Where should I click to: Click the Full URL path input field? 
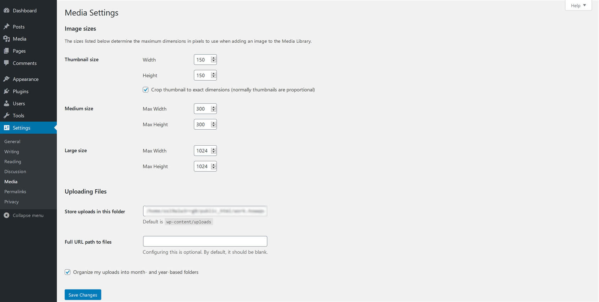pos(205,241)
